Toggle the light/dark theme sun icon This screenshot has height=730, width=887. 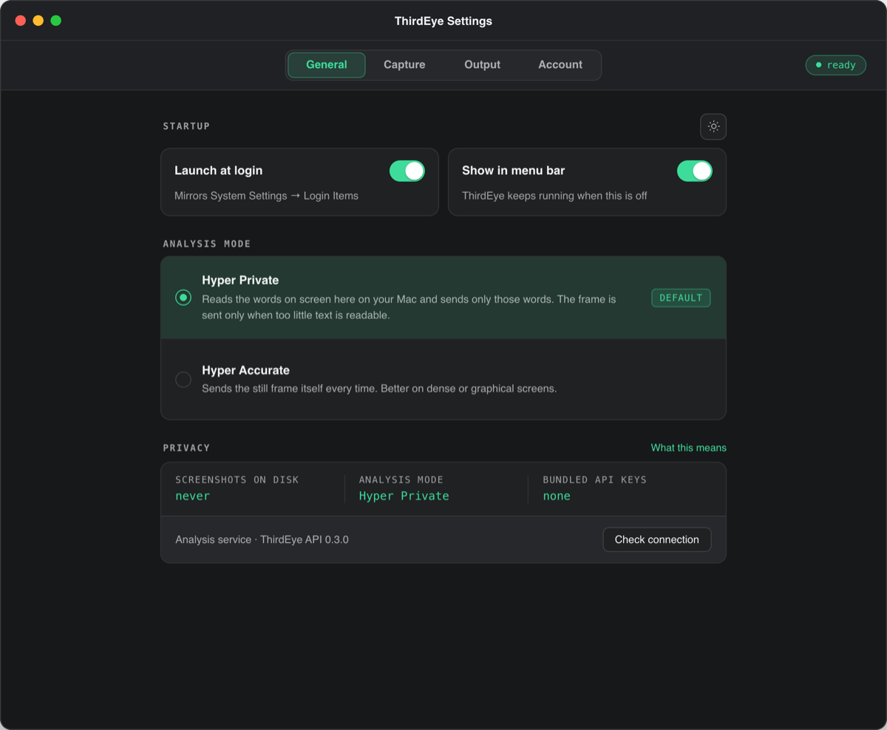pyautogui.click(x=713, y=126)
